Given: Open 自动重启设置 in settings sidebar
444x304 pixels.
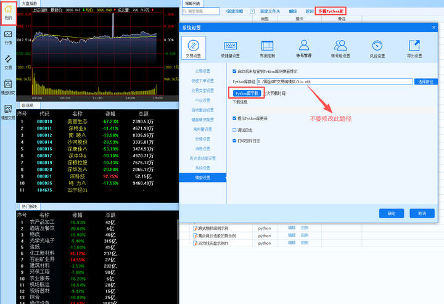Looking at the screenshot, I should point(202,110).
